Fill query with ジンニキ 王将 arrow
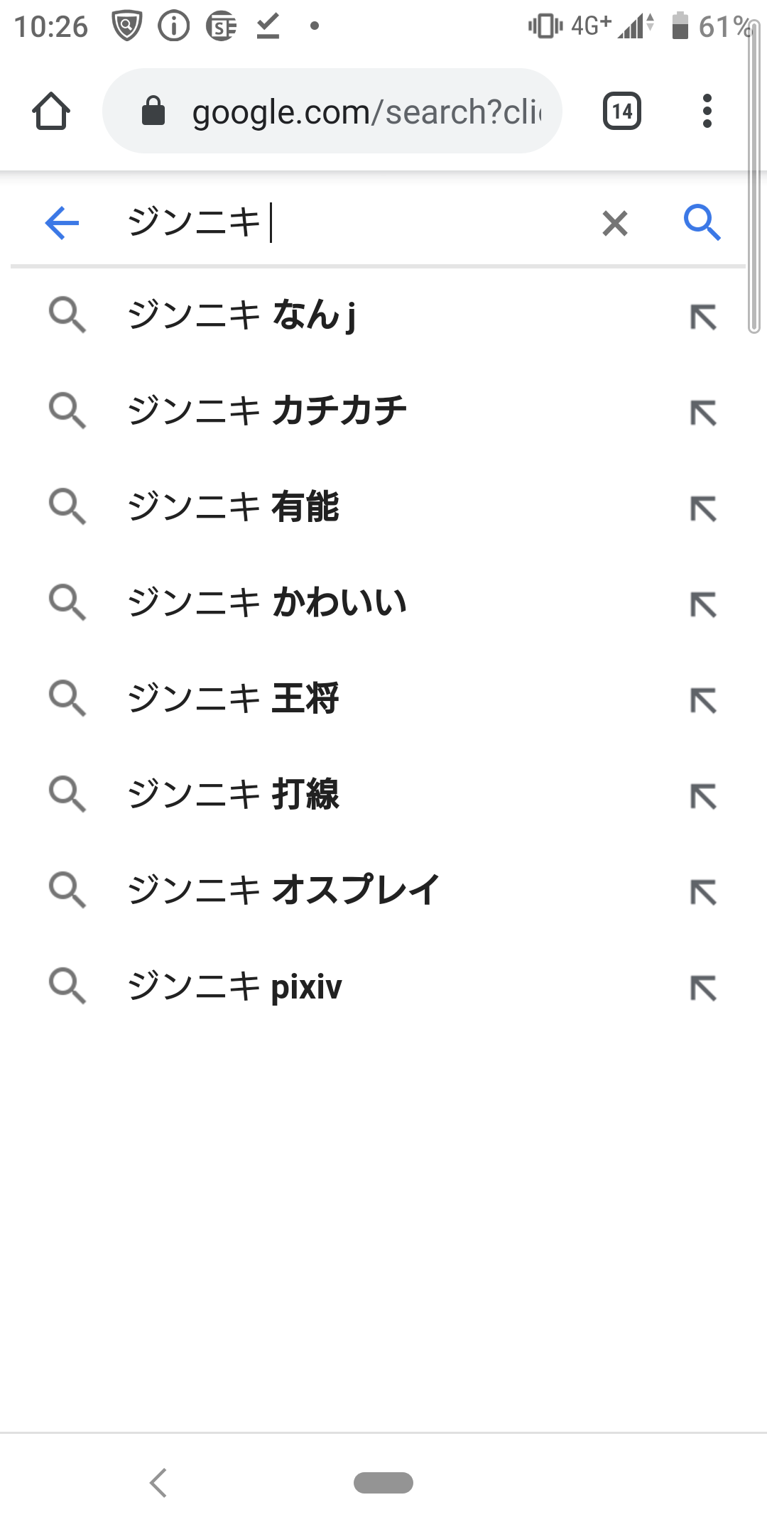 704,700
